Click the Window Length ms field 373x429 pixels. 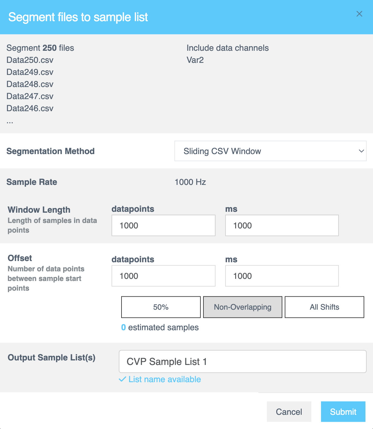[281, 225]
